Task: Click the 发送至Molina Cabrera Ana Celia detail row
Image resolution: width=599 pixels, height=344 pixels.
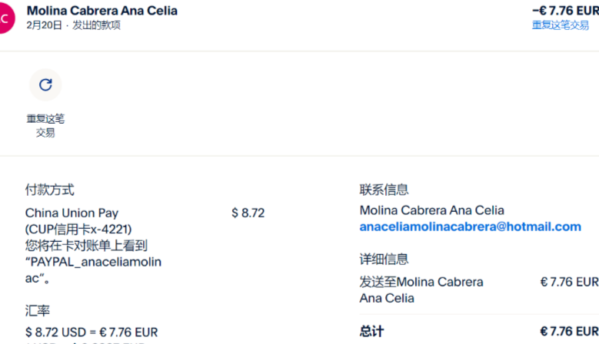Action: coord(421,289)
